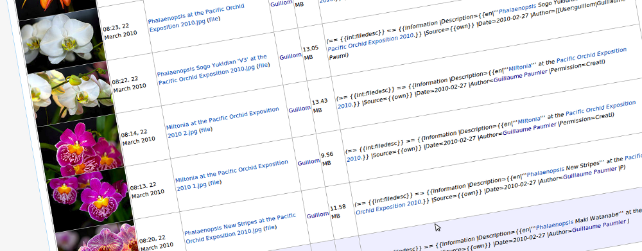Select file size '13.43 MB'
The height and width of the screenshot is (251, 642).
320,106
